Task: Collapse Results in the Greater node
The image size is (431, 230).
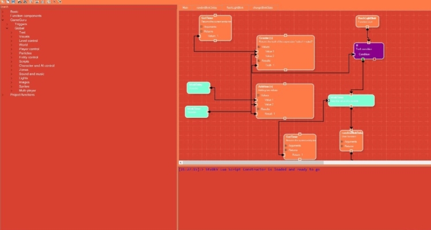Action: coord(259,60)
